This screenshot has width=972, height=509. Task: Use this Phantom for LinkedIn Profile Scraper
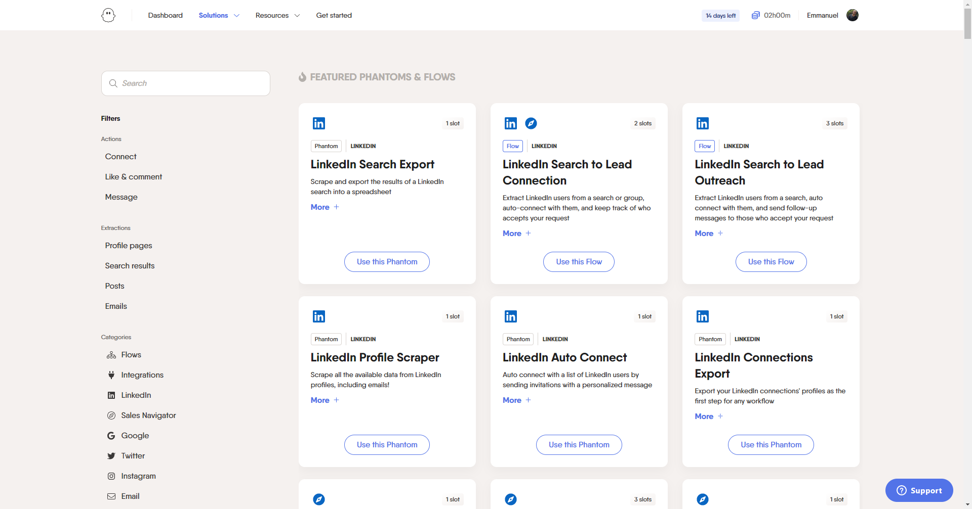(387, 445)
